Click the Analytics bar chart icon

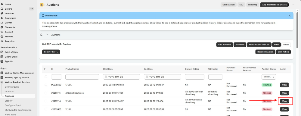[x=2, y=41]
